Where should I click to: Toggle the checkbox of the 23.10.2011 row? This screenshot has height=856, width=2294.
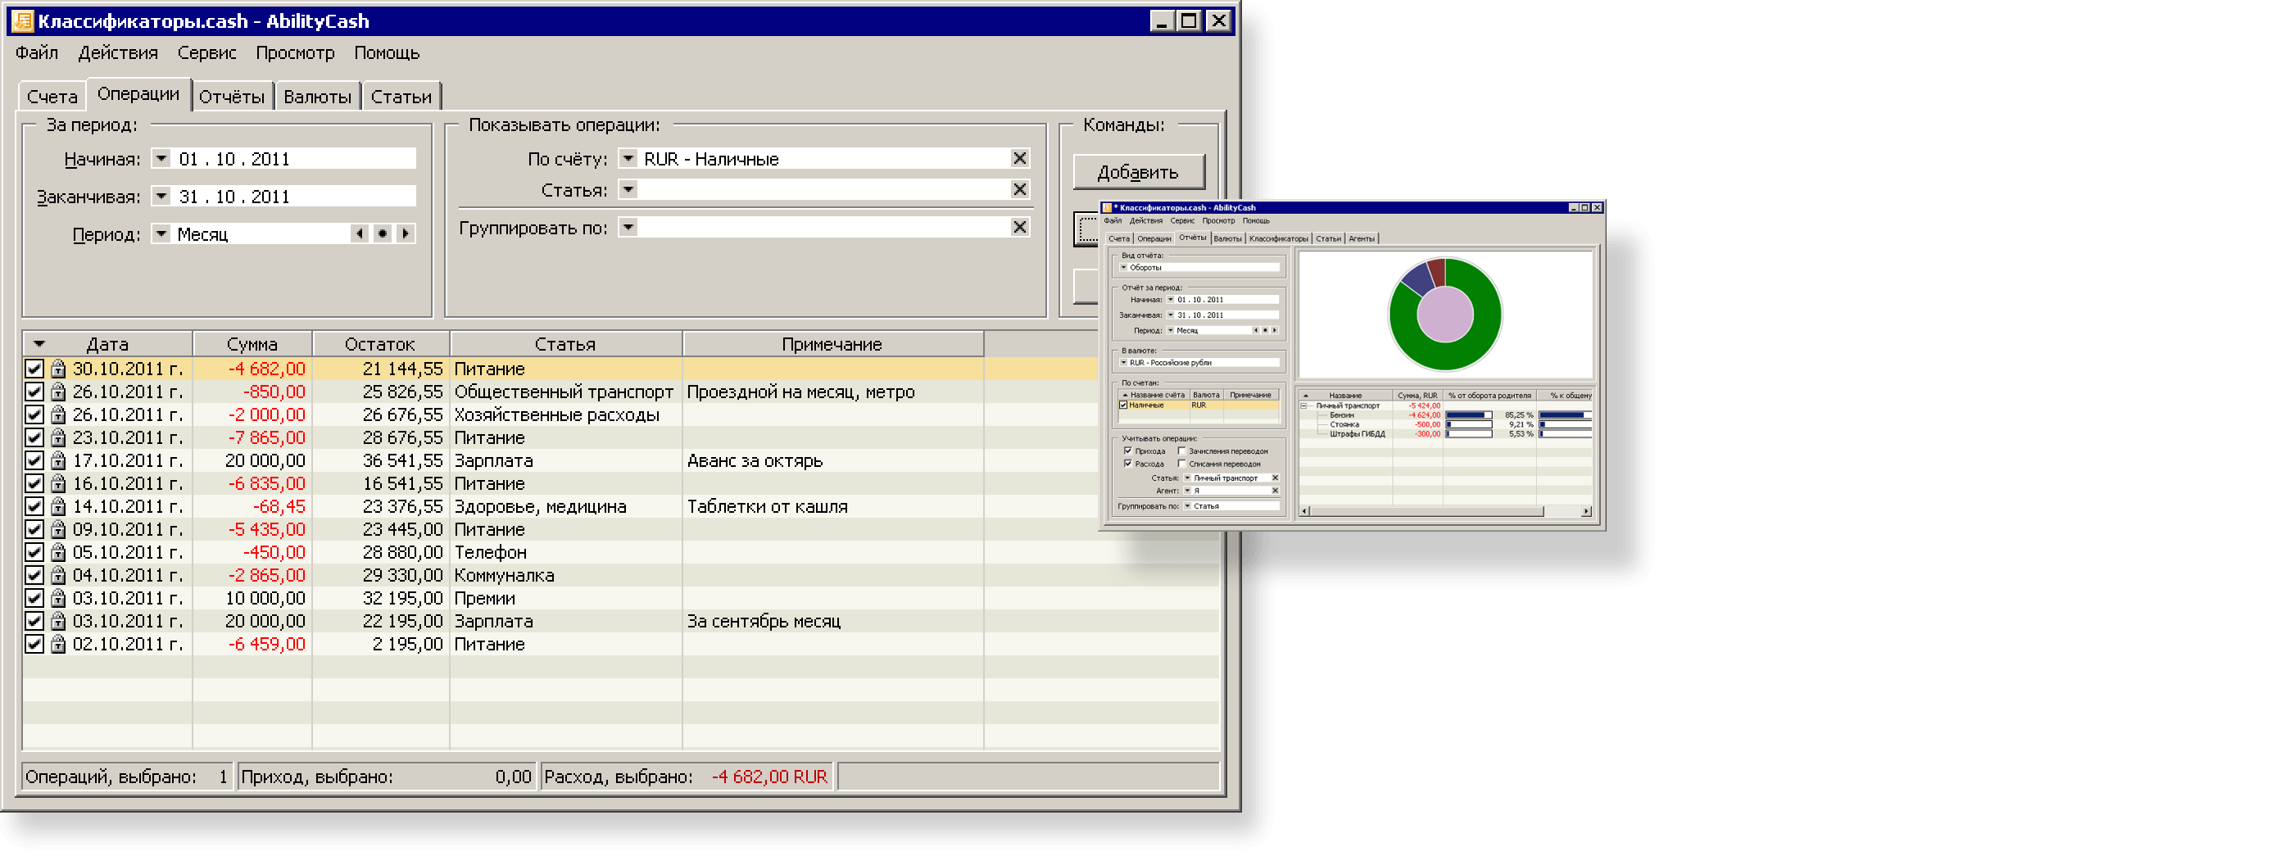[x=34, y=438]
